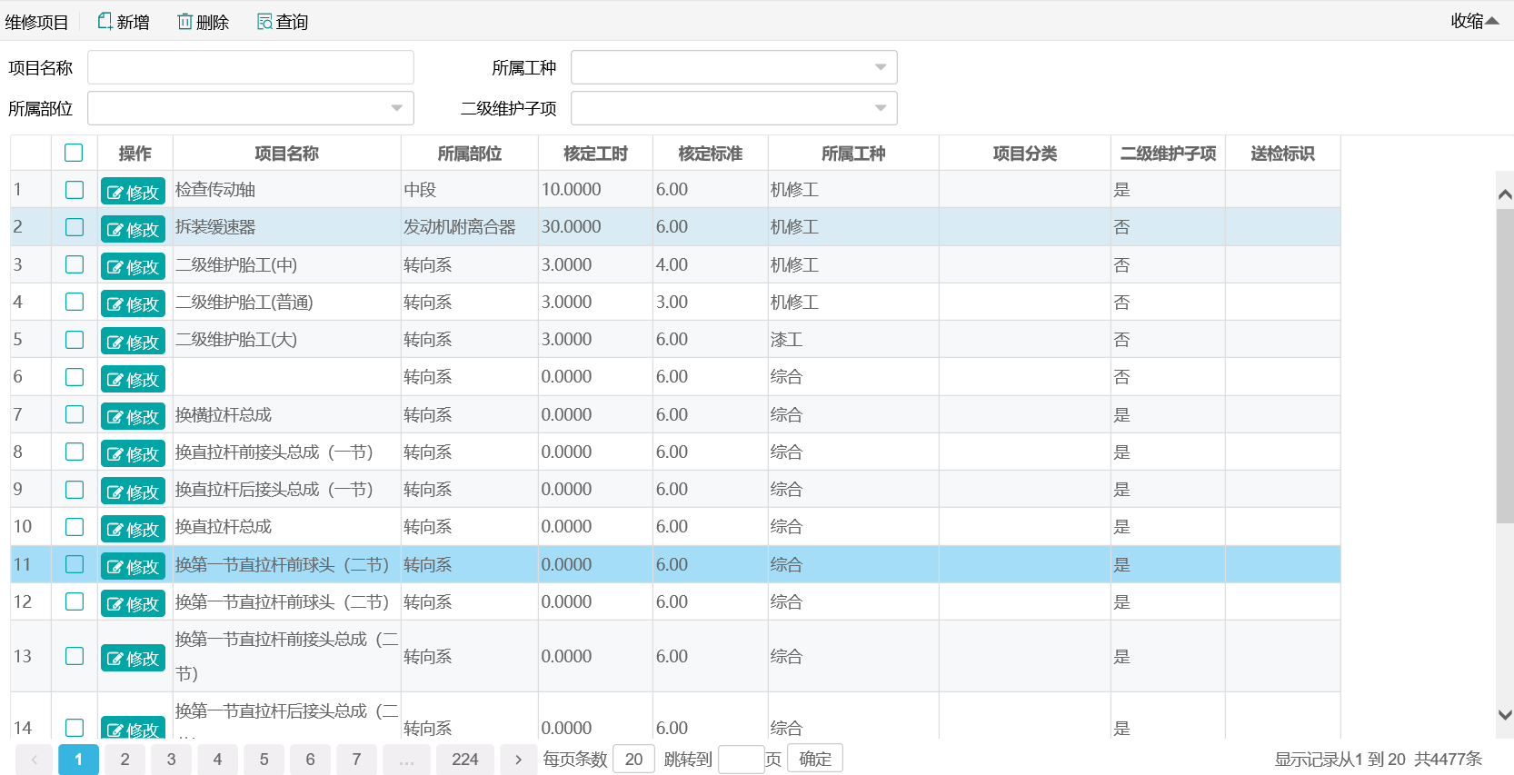The image size is (1514, 775).
Task: Tick checkbox for 拆装缓速器 row
Action: (x=75, y=227)
